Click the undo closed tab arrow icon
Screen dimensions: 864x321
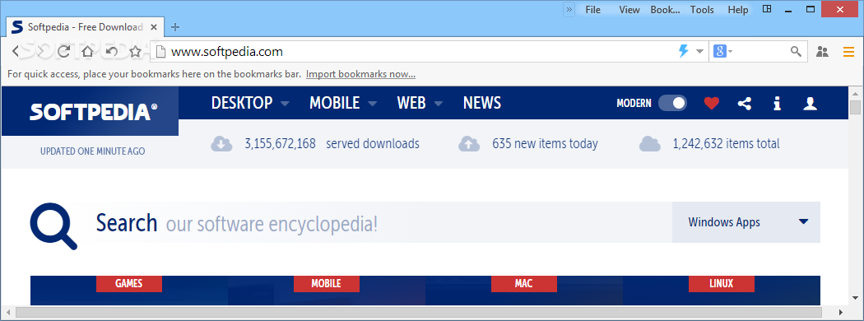click(x=111, y=52)
